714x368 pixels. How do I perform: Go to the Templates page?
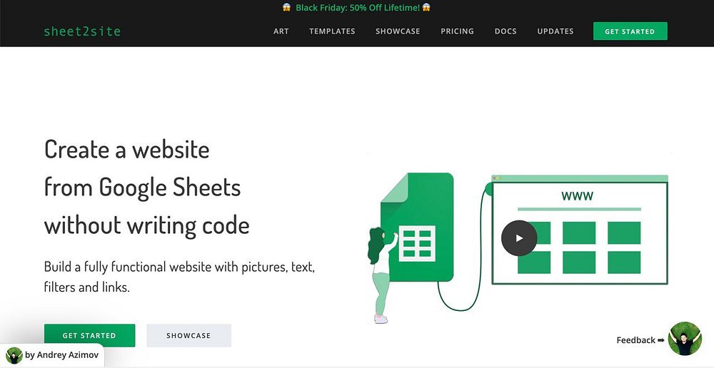332,31
